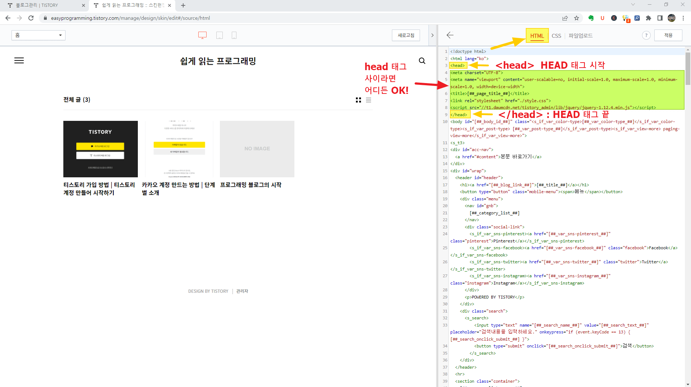Click the code editor scrollbar
This screenshot has width=691, height=387.
coord(688,68)
